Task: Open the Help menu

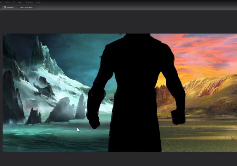Action: tap(38, 2)
